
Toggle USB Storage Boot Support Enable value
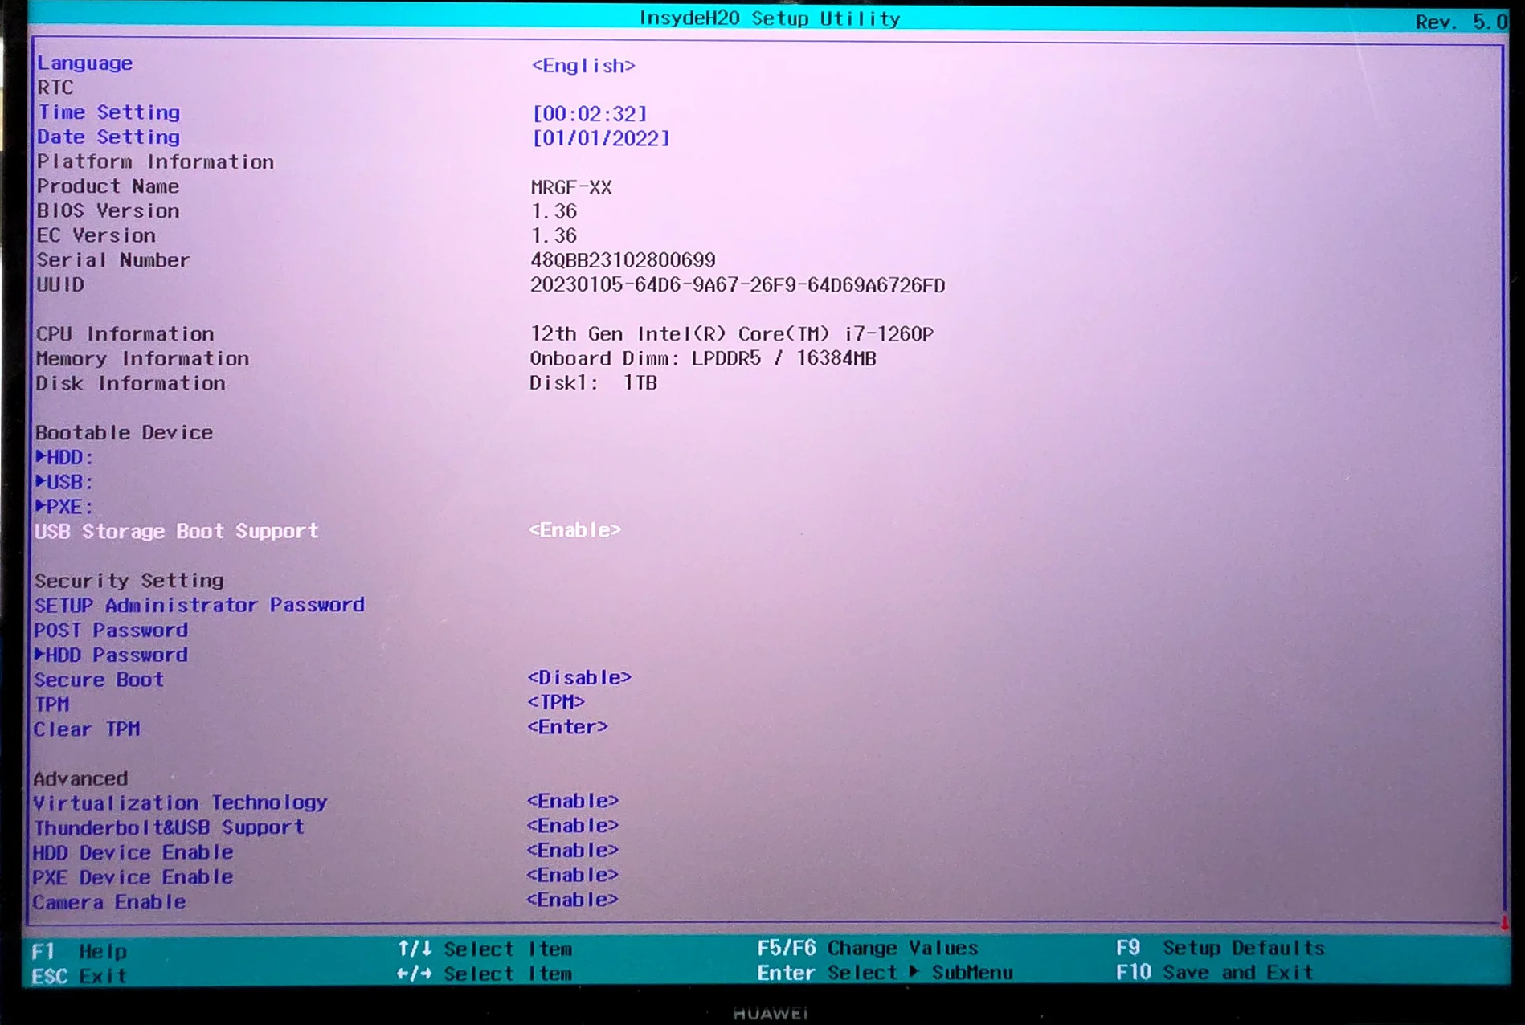click(574, 530)
